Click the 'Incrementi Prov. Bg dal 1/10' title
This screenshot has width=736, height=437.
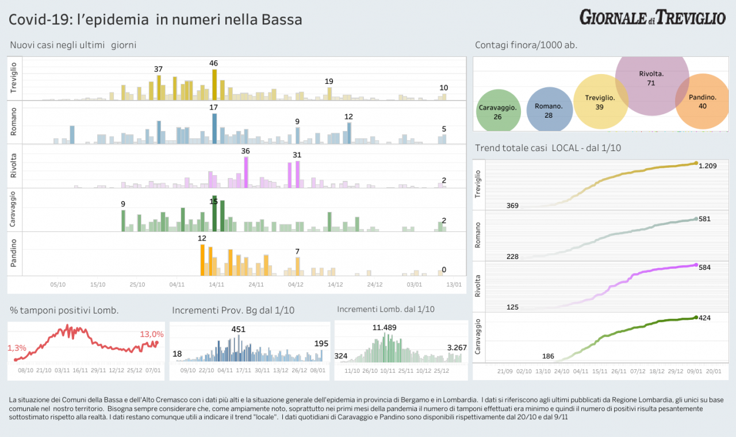[x=233, y=310]
